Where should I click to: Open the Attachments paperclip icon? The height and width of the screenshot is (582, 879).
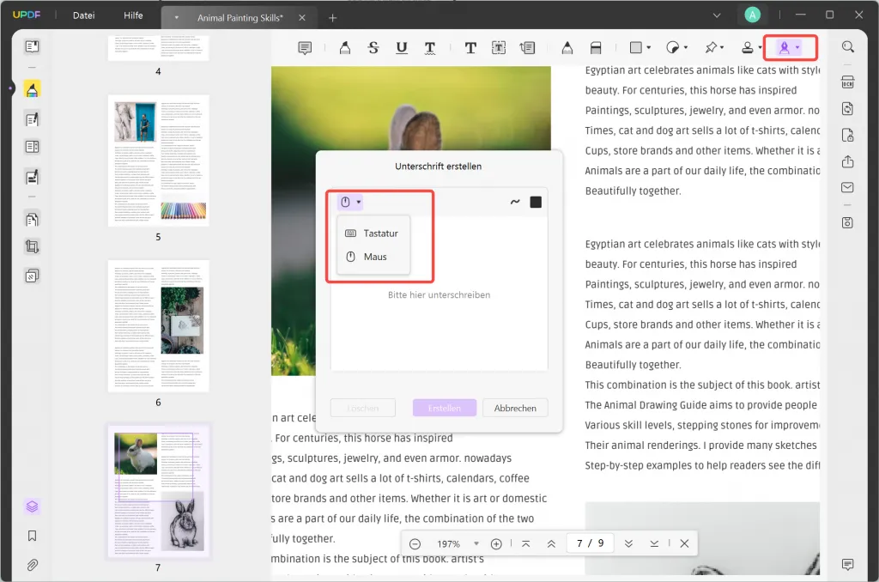pos(32,565)
